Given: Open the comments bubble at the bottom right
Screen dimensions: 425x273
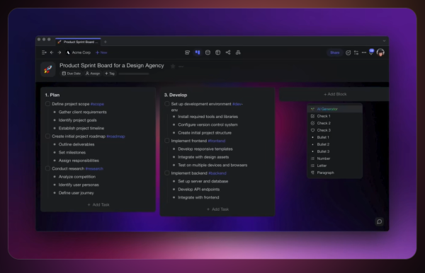Looking at the screenshot, I should coord(380,221).
